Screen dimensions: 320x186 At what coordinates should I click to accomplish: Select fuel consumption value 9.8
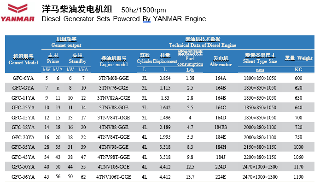tap(190, 157)
